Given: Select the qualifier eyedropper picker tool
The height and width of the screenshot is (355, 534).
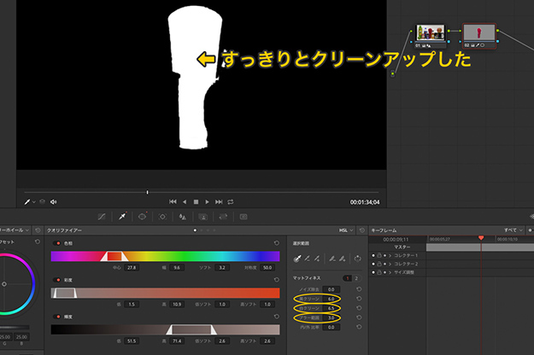Looking at the screenshot, I should tap(296, 259).
